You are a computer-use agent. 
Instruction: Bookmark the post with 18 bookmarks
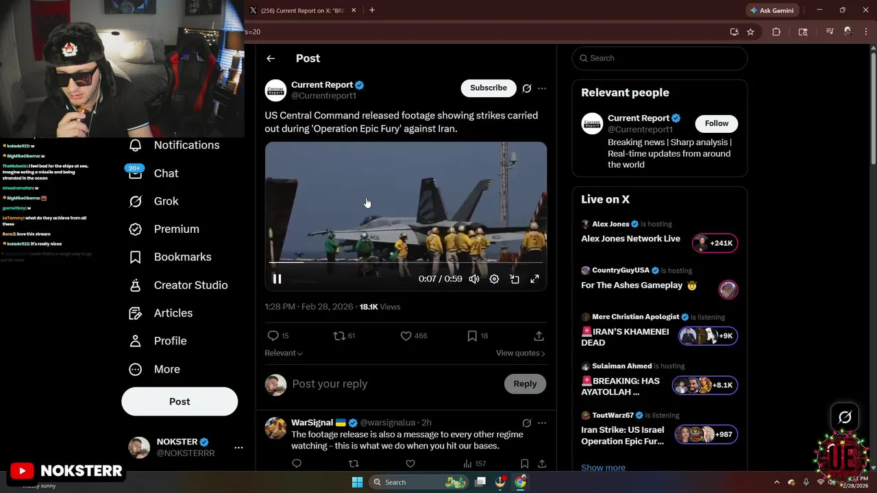coord(478,336)
